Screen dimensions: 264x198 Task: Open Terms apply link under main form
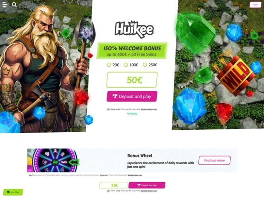[x=115, y=109]
